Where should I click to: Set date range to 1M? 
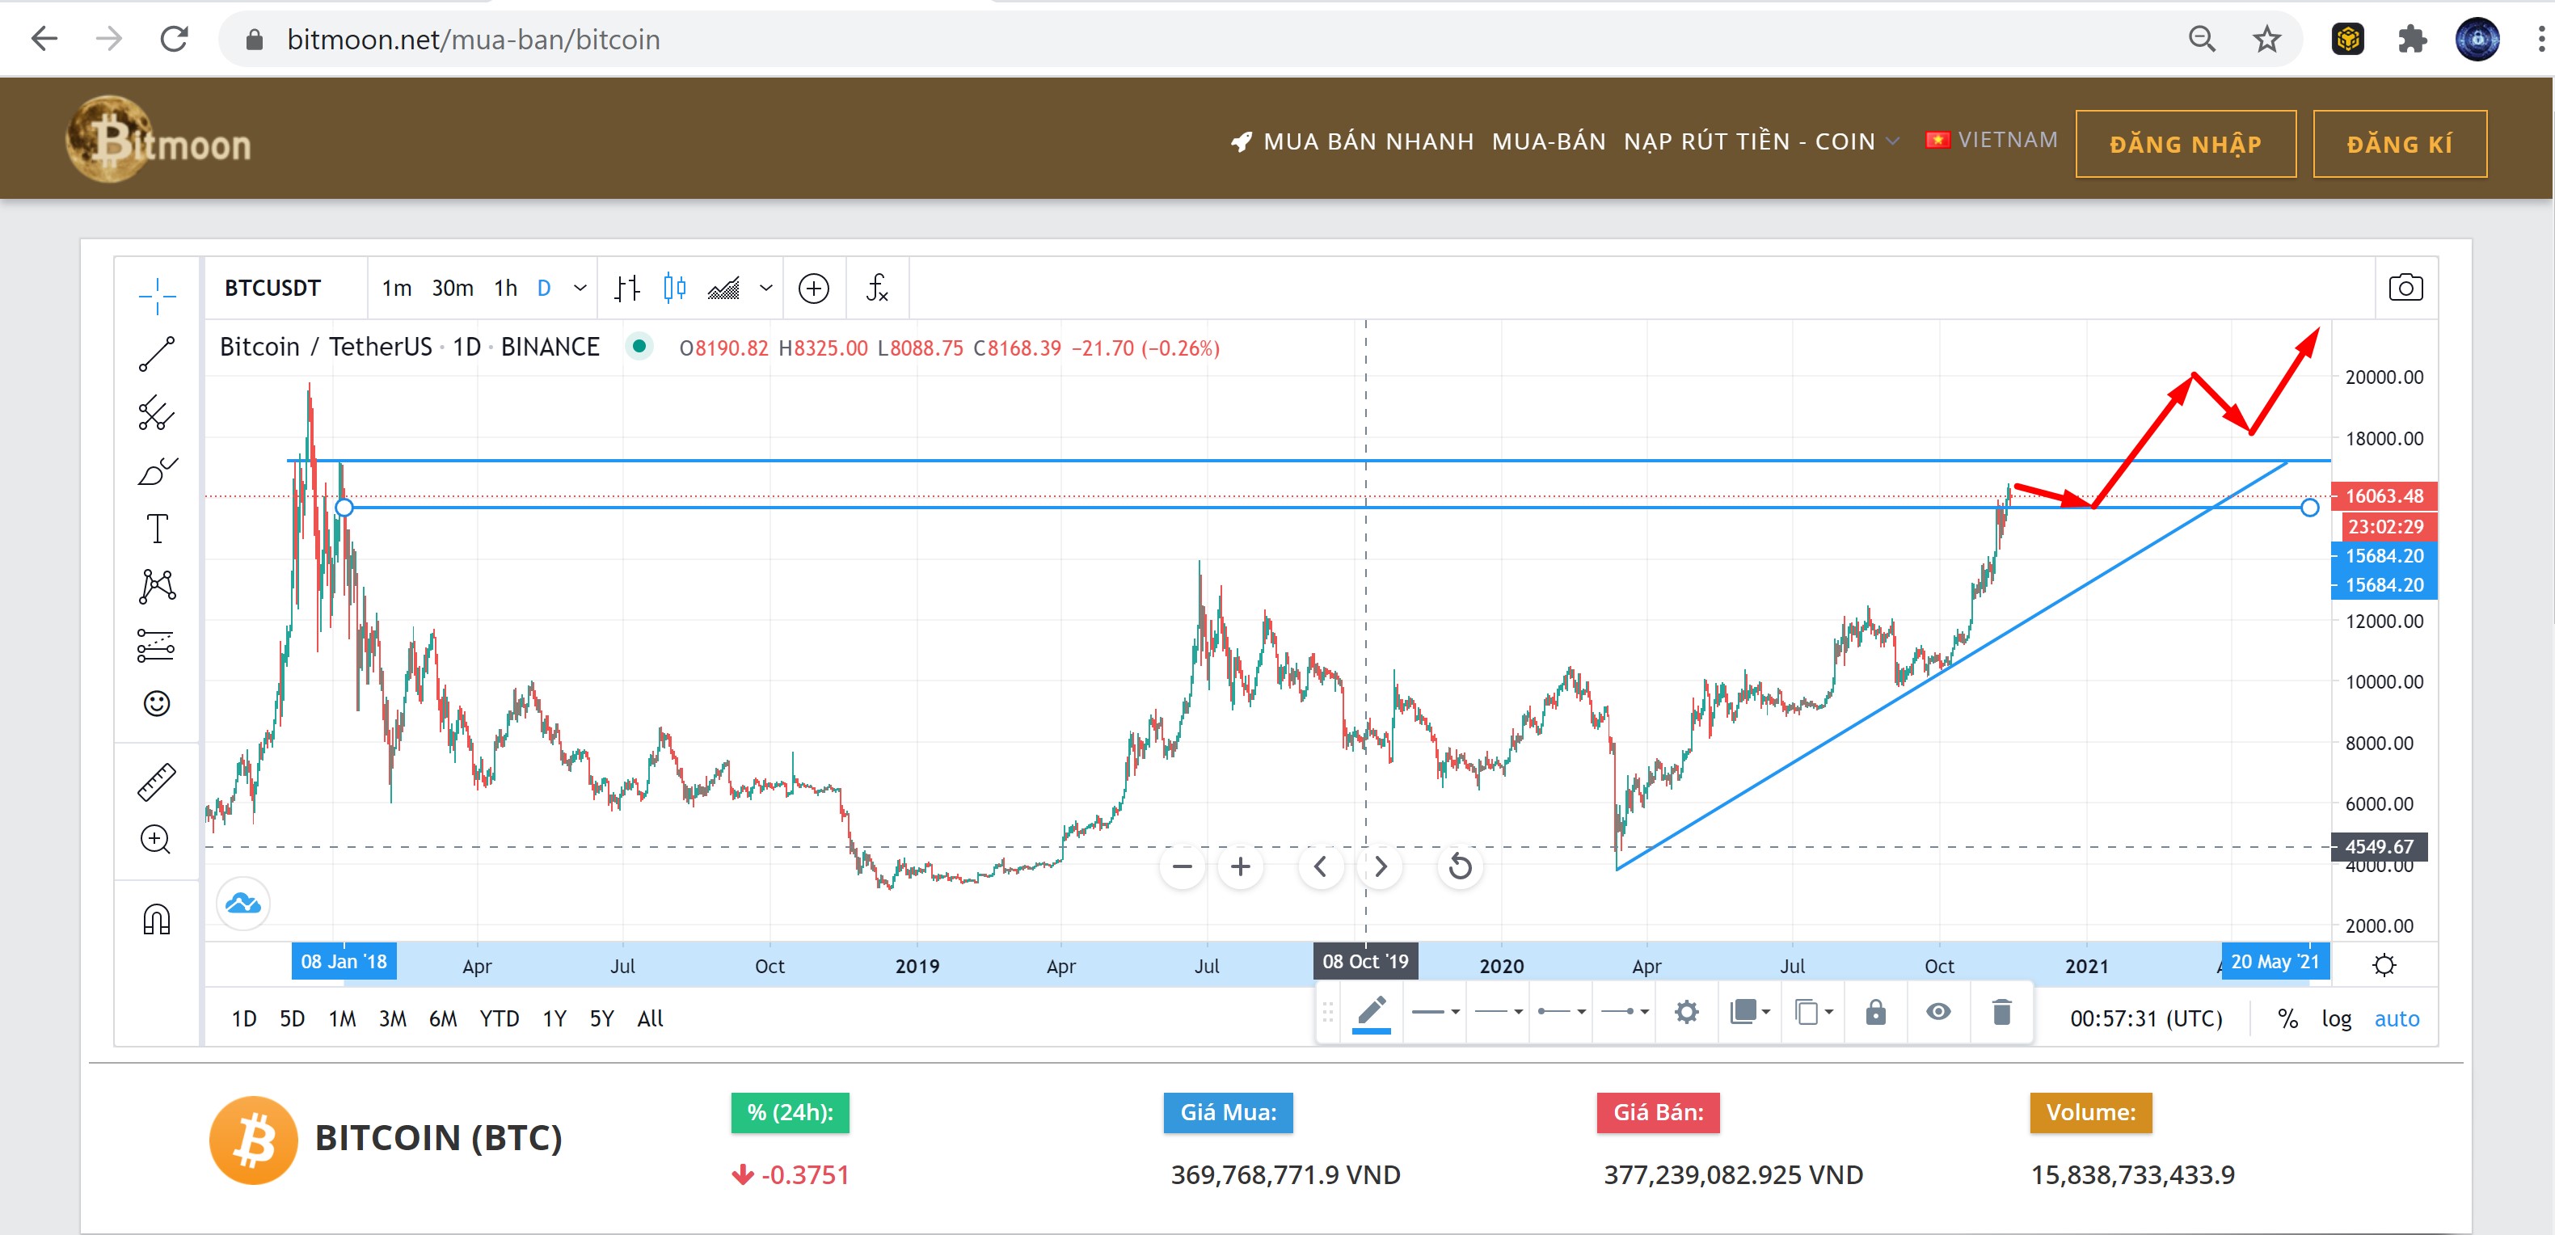[342, 1018]
